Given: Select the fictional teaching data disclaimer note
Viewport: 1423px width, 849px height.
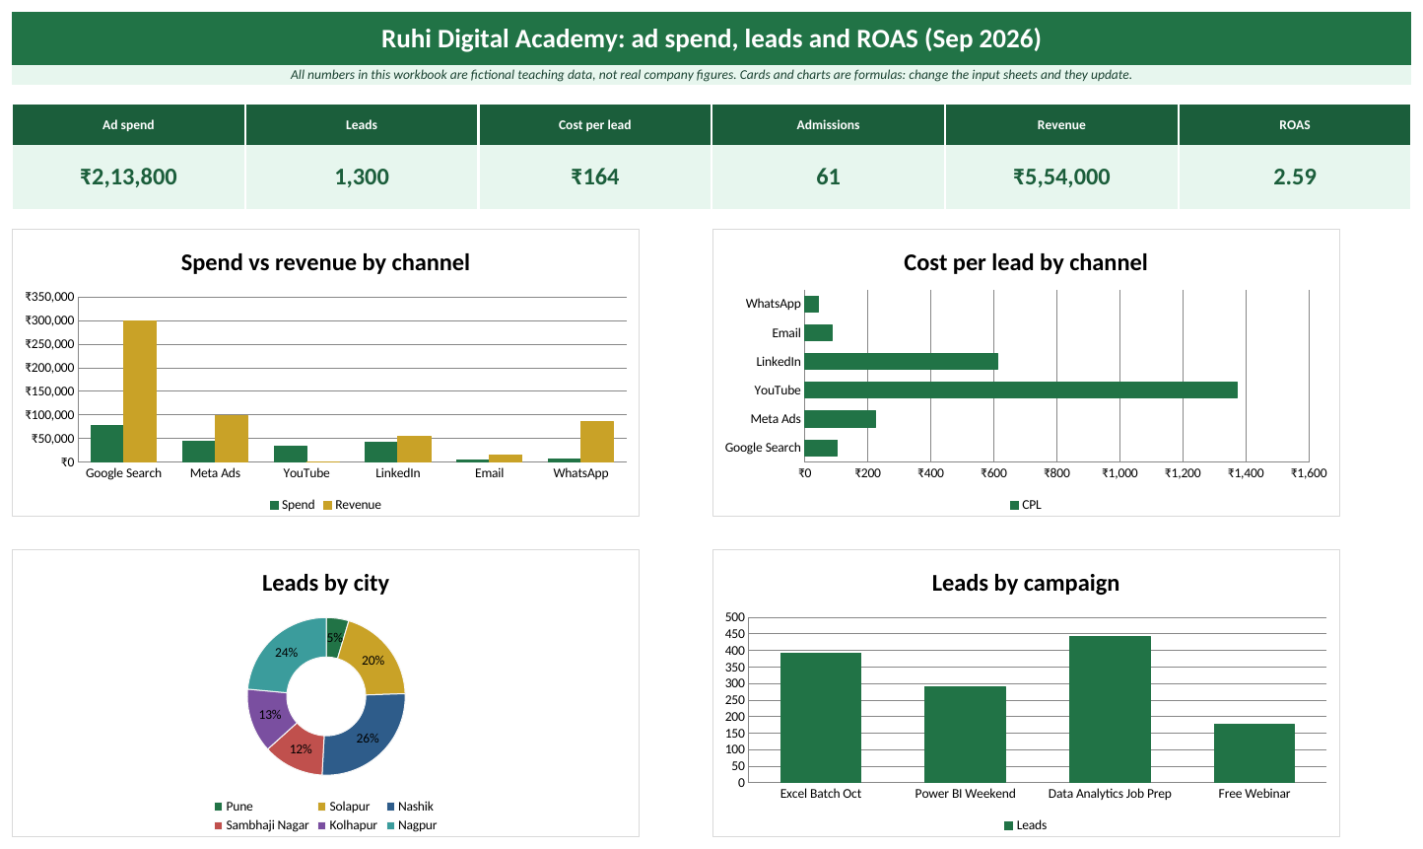Looking at the screenshot, I should coord(711,75).
